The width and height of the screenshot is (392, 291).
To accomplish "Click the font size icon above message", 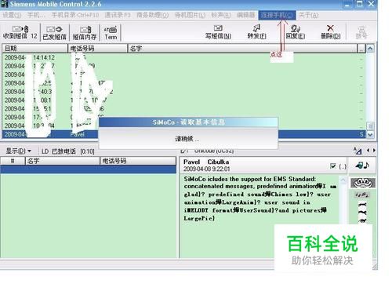I will pyautogui.click(x=358, y=151).
